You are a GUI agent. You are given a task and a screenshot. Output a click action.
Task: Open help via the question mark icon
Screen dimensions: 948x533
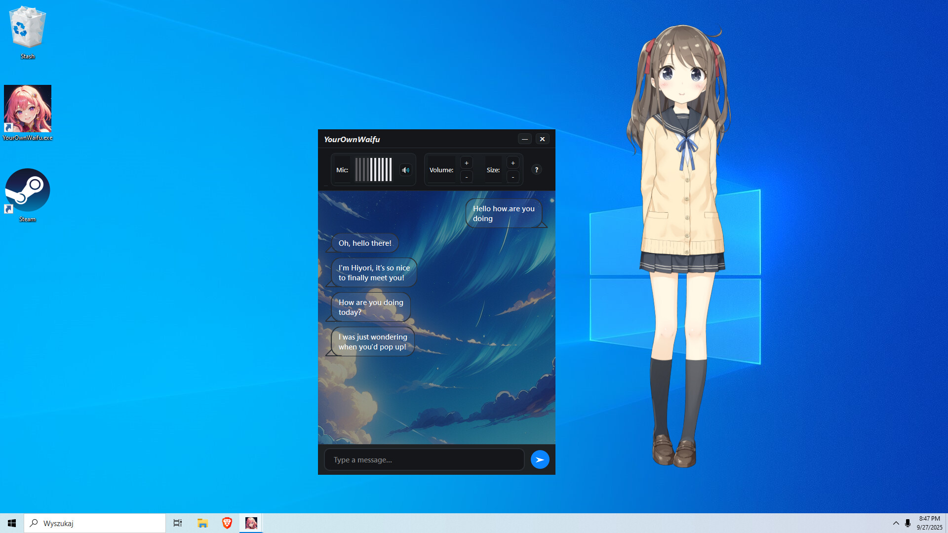(x=536, y=169)
